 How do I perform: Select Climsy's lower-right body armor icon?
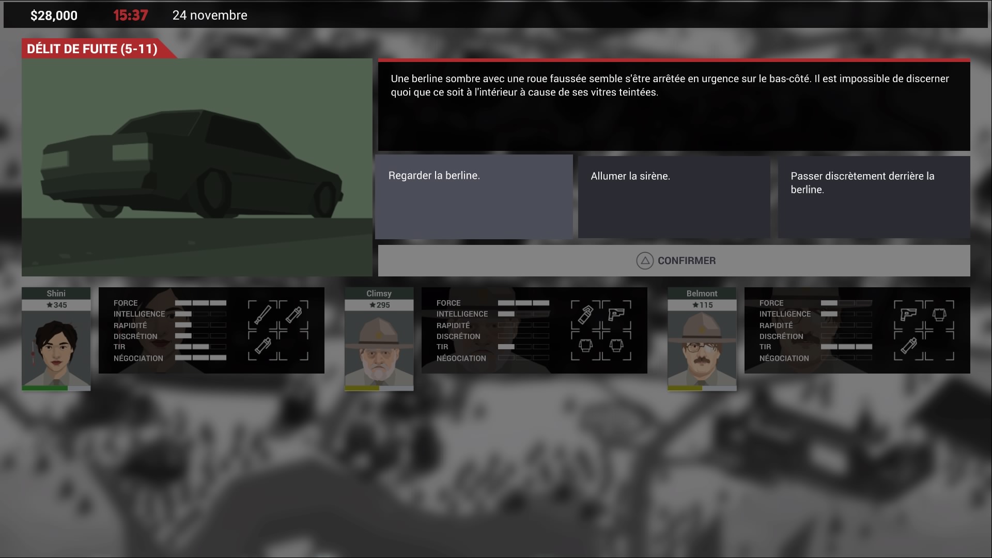click(x=616, y=345)
